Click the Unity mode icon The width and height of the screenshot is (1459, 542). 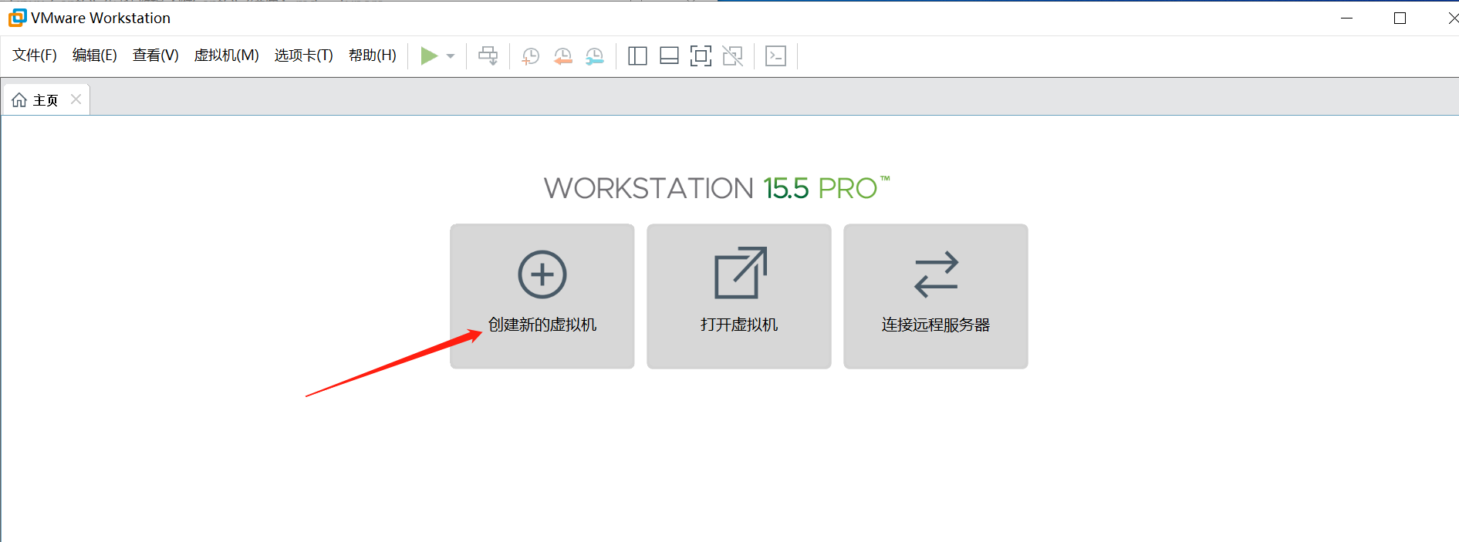(732, 56)
